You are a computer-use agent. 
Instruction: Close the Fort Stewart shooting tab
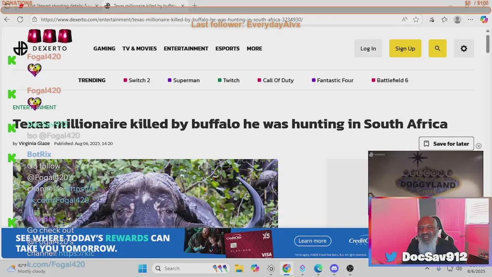coord(96,6)
